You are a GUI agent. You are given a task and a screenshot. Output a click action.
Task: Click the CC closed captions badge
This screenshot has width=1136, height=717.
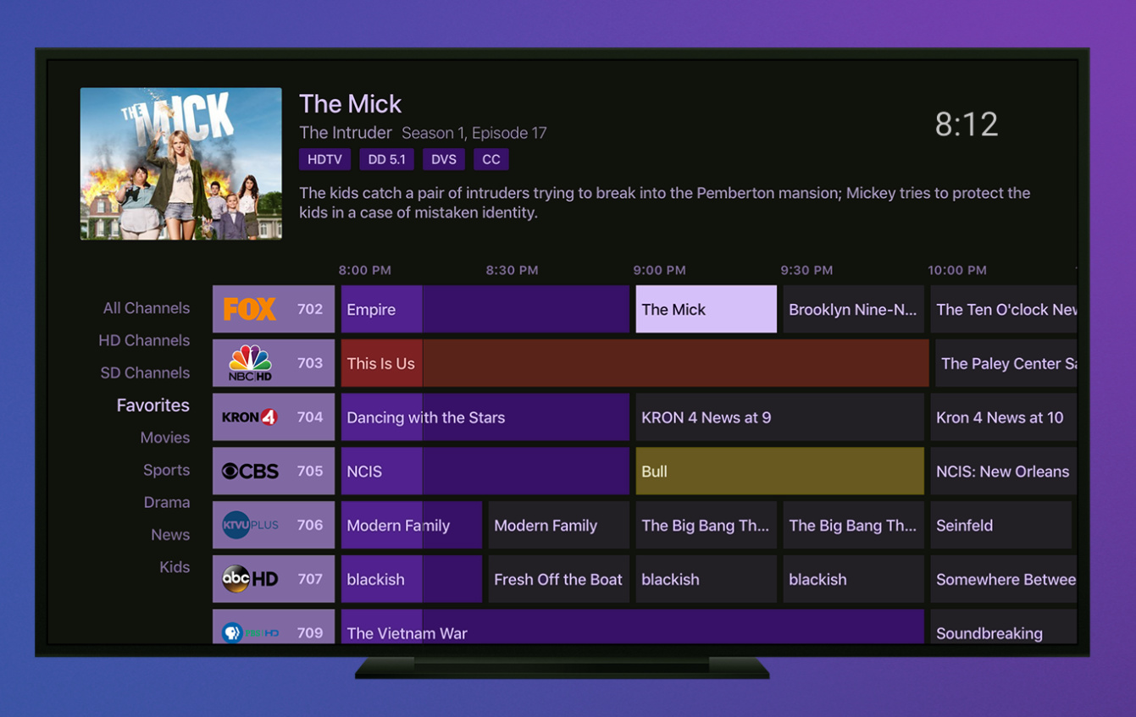coord(491,159)
